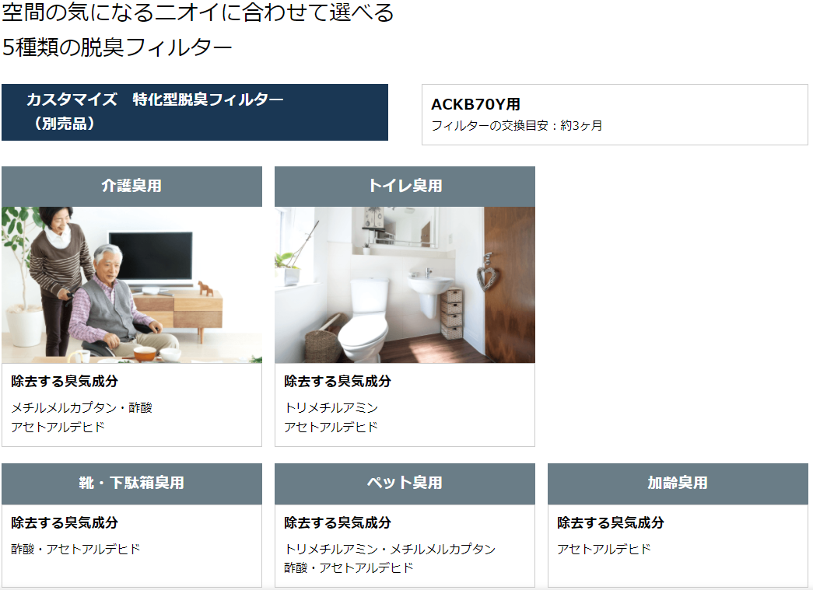Click 除去する臭気成分 label under the toilet photo
The width and height of the screenshot is (813, 590).
pyautogui.click(x=338, y=381)
